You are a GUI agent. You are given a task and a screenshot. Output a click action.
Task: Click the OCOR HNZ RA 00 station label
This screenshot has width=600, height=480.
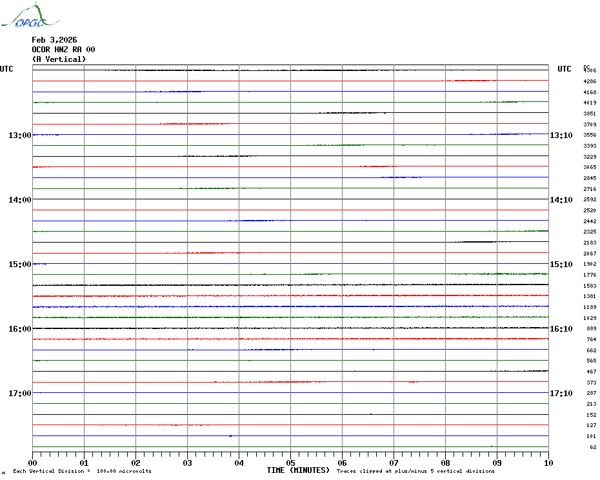[63, 50]
